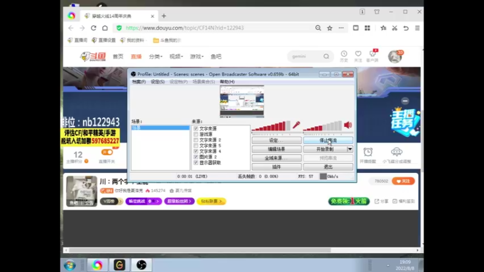Click the 设定... button in OBS
The height and width of the screenshot is (272, 484).
tap(276, 140)
